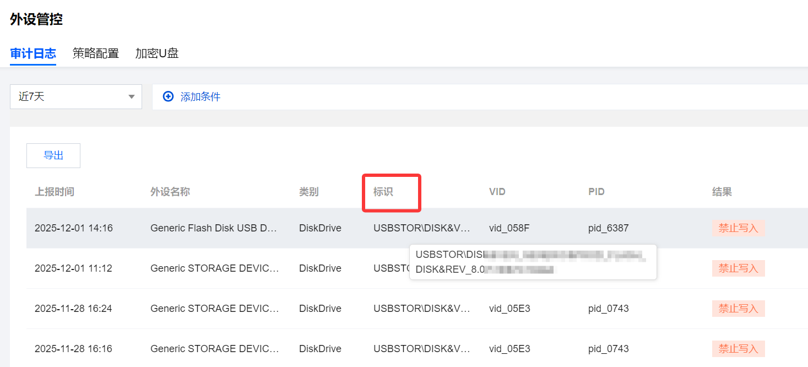The height and width of the screenshot is (367, 808).
Task: Click vid_05E3 in the 16:16 row
Action: click(509, 349)
